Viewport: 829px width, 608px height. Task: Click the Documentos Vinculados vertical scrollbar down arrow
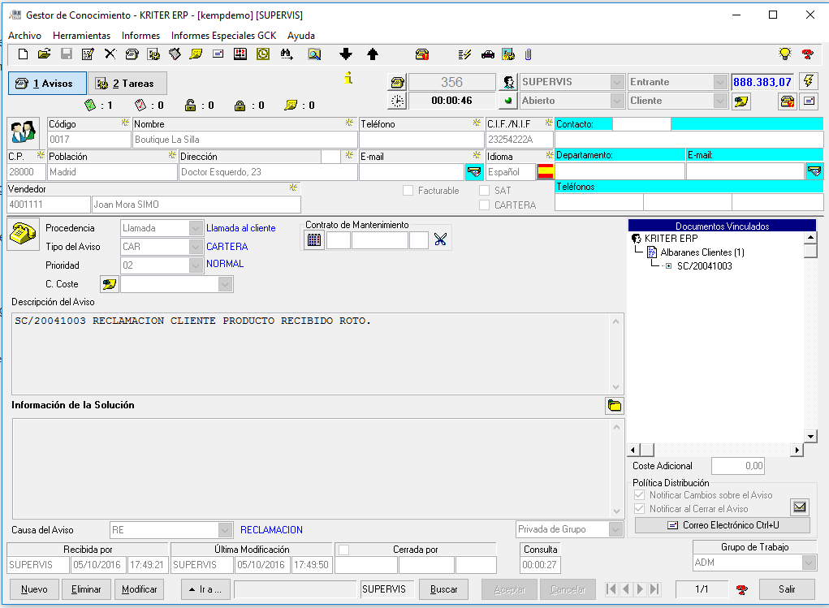[810, 436]
